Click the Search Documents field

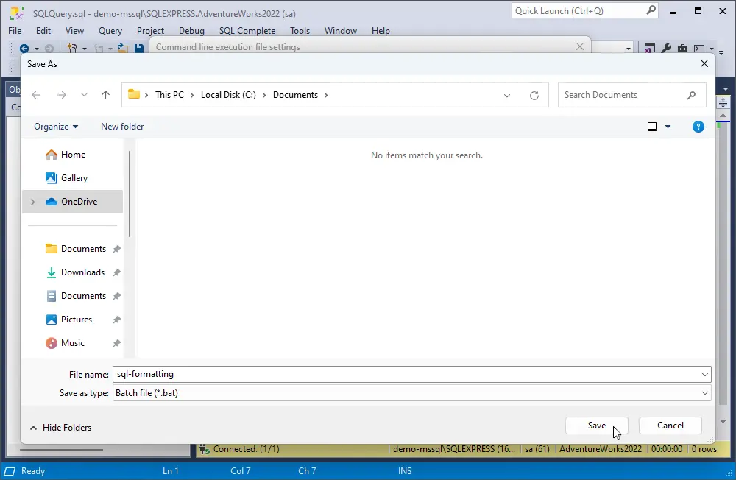(x=622, y=95)
